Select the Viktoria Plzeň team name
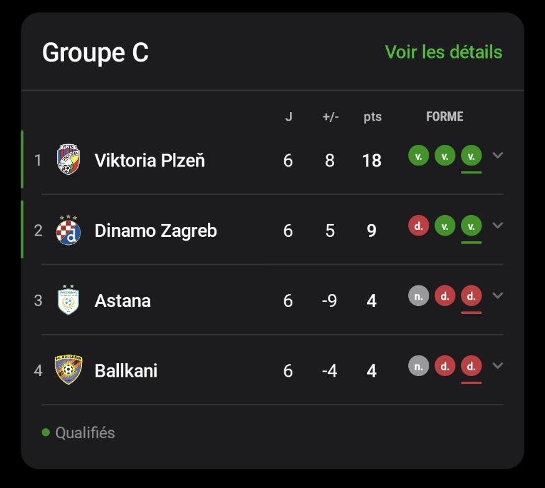The image size is (545, 488). point(150,160)
